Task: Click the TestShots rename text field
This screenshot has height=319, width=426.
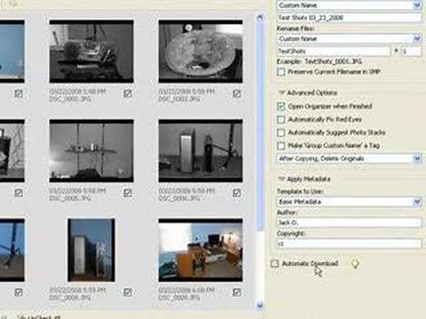Action: tap(334, 51)
